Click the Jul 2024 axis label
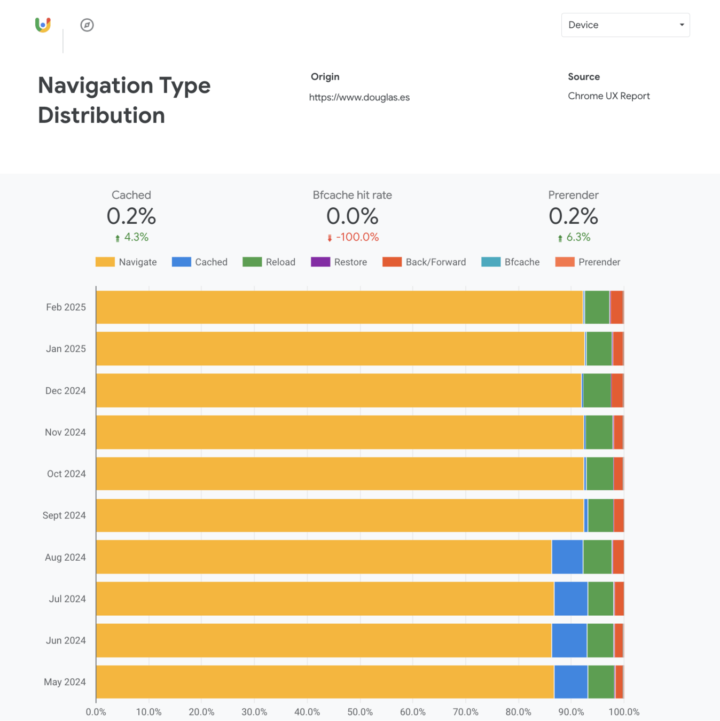 (x=67, y=599)
